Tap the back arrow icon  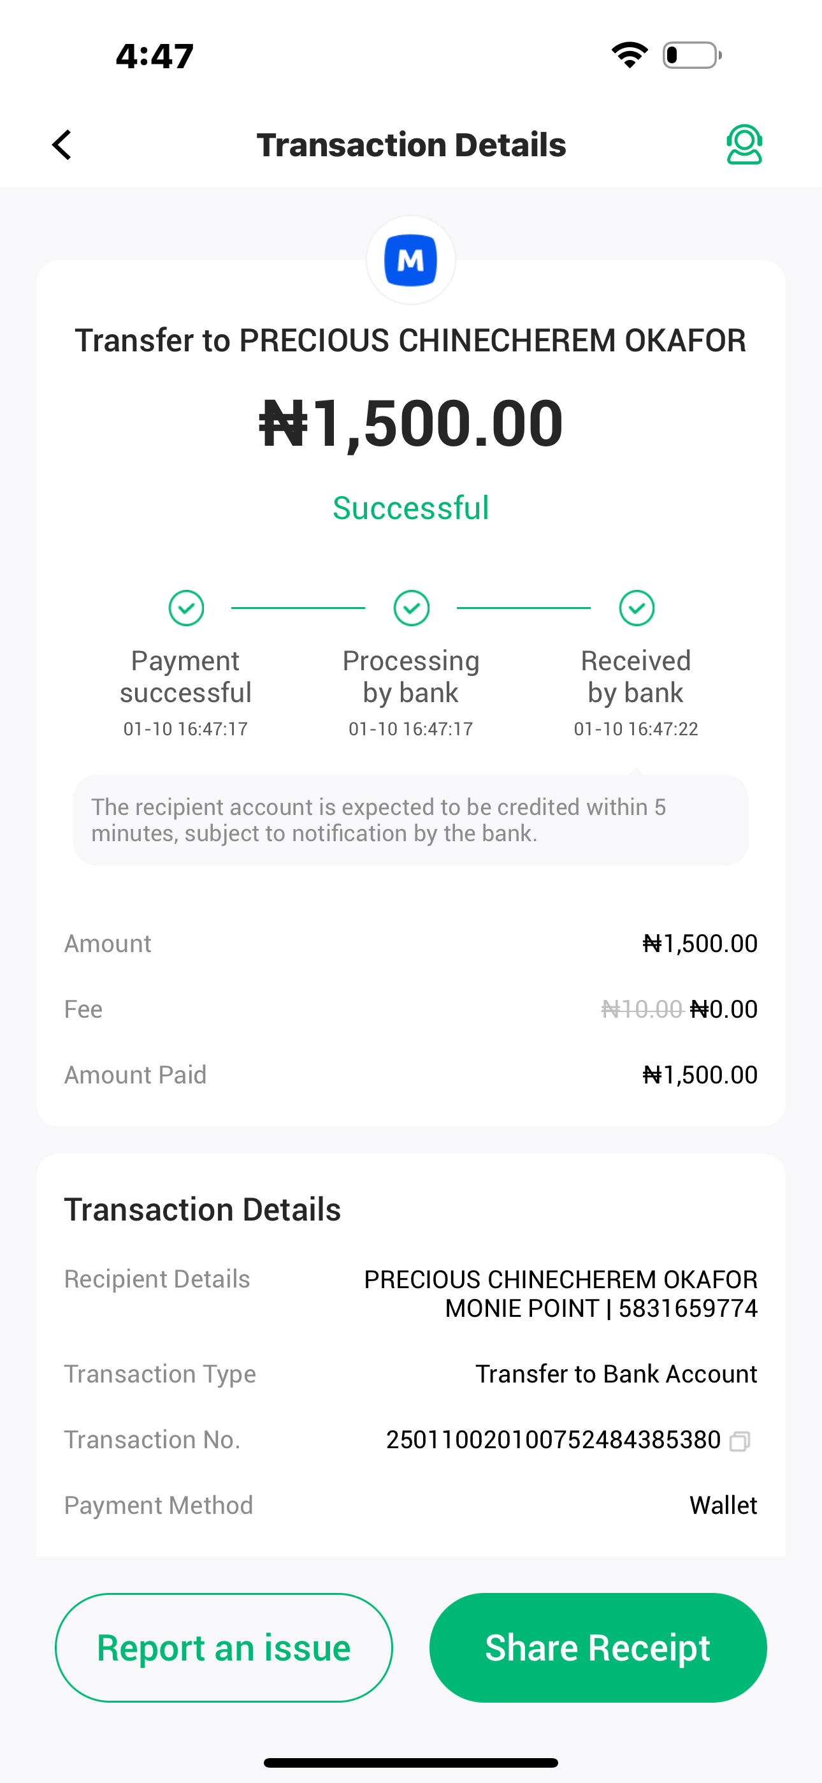click(x=62, y=145)
